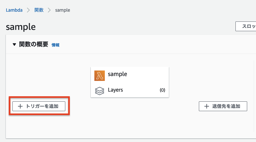Image resolution: width=256 pixels, height=142 pixels.
Task: Open the Layers label in function card
Action: click(115, 90)
